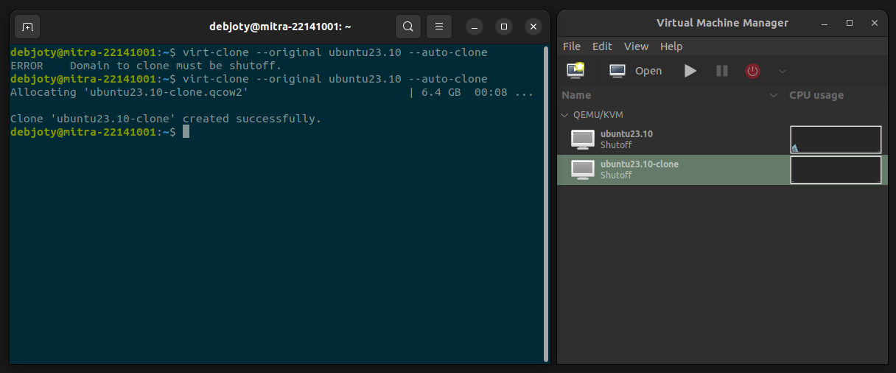This screenshot has width=896, height=373.
Task: Search within the terminal
Action: 407,27
